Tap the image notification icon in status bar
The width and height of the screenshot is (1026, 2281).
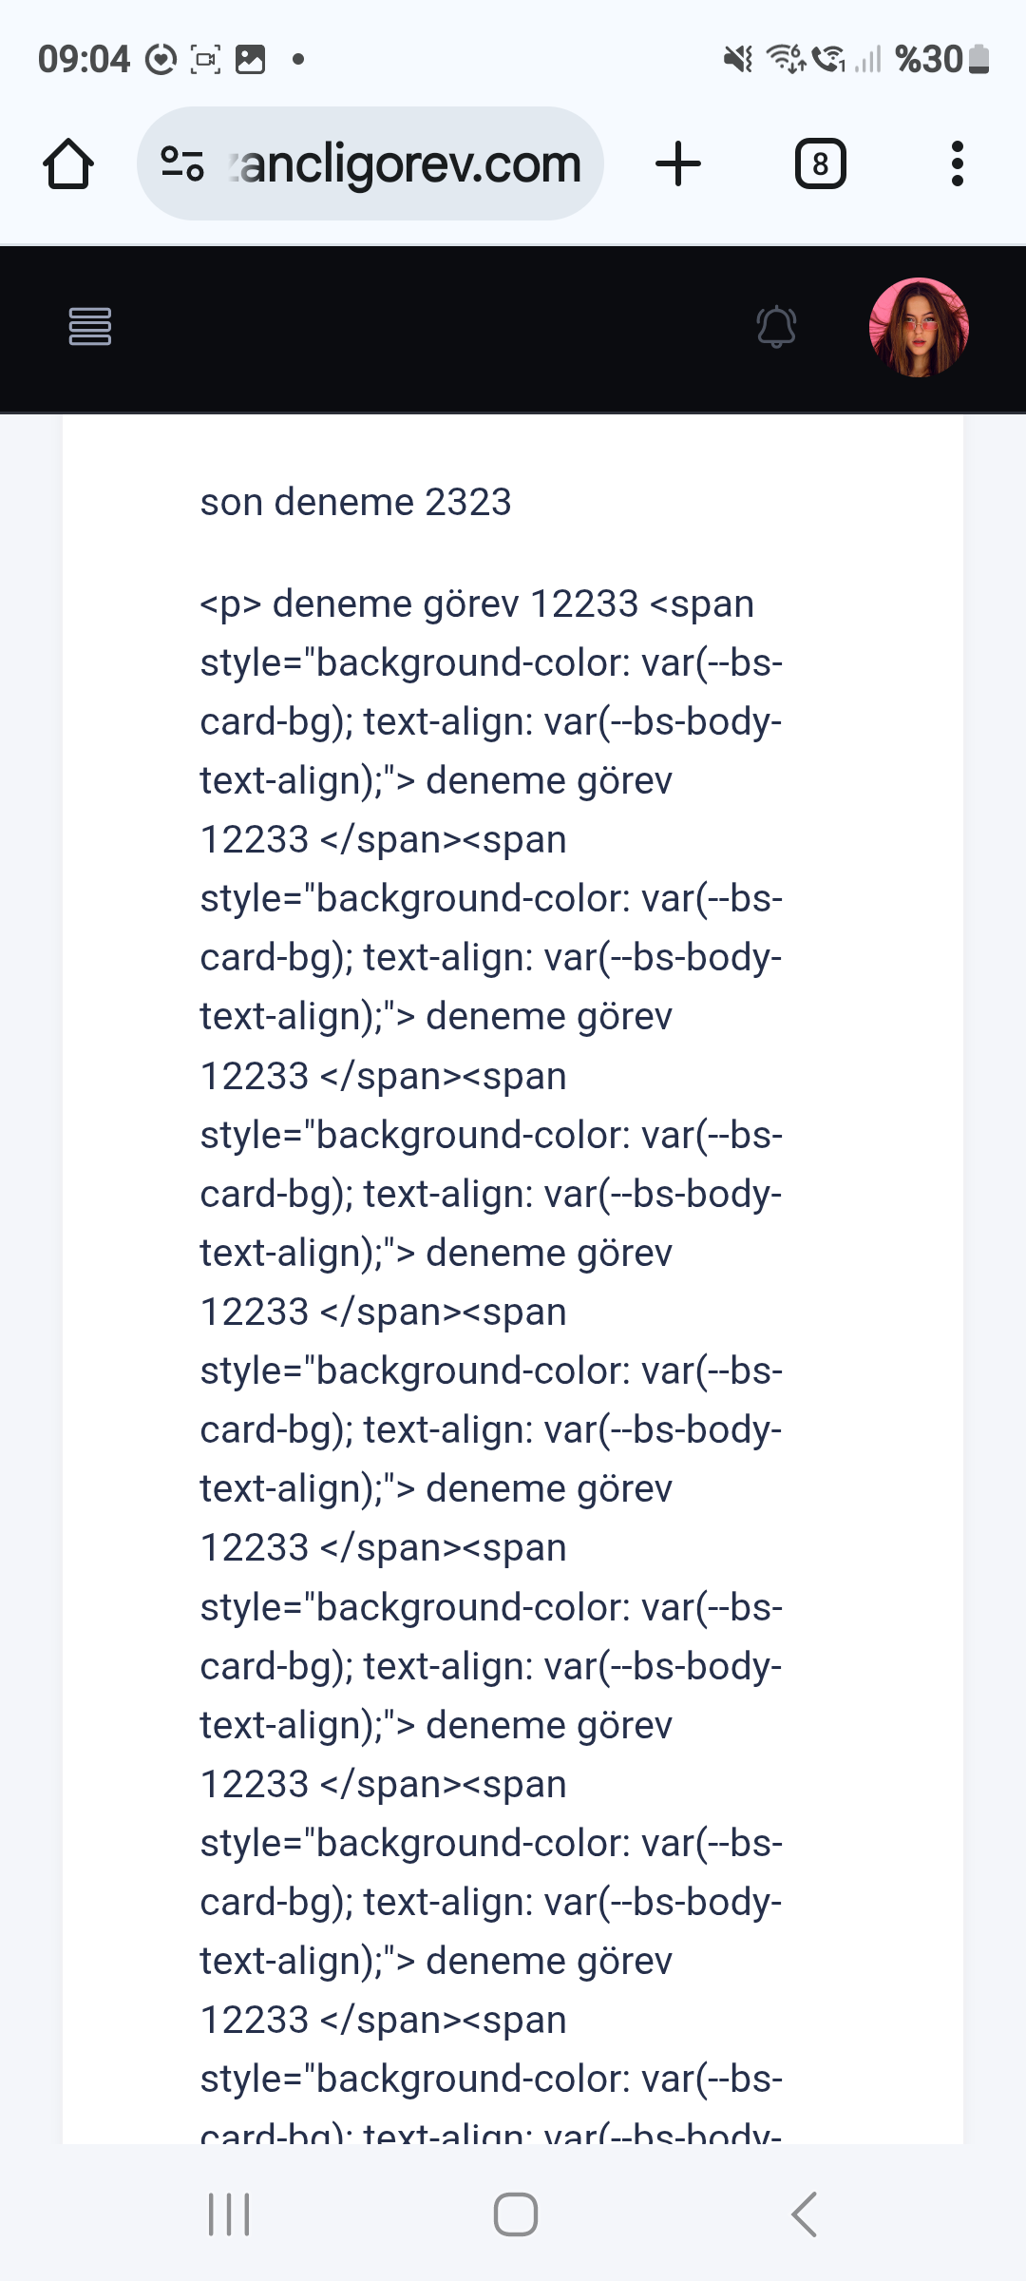250,60
